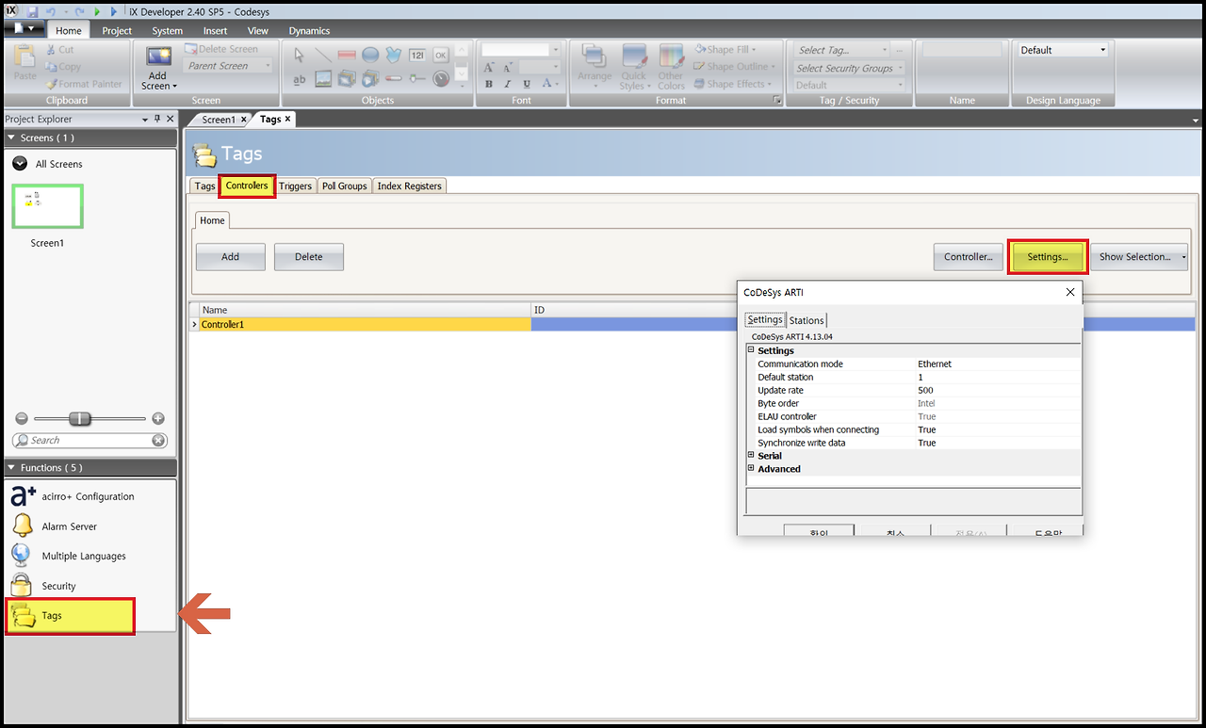Insert a Meter dial object
This screenshot has width=1206, height=728.
(441, 79)
